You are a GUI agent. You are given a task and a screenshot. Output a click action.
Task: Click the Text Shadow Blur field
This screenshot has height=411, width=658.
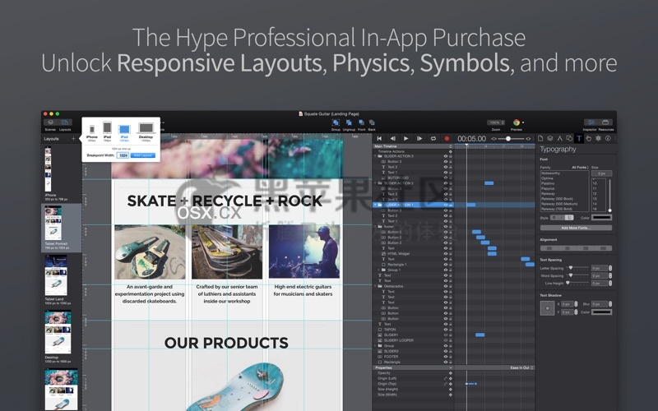pos(600,303)
